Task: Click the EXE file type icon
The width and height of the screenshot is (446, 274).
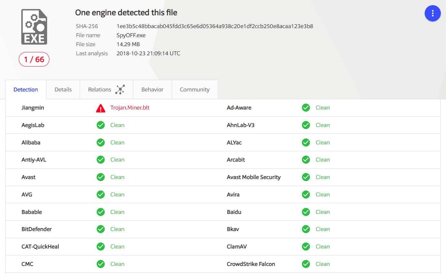Action: click(34, 27)
